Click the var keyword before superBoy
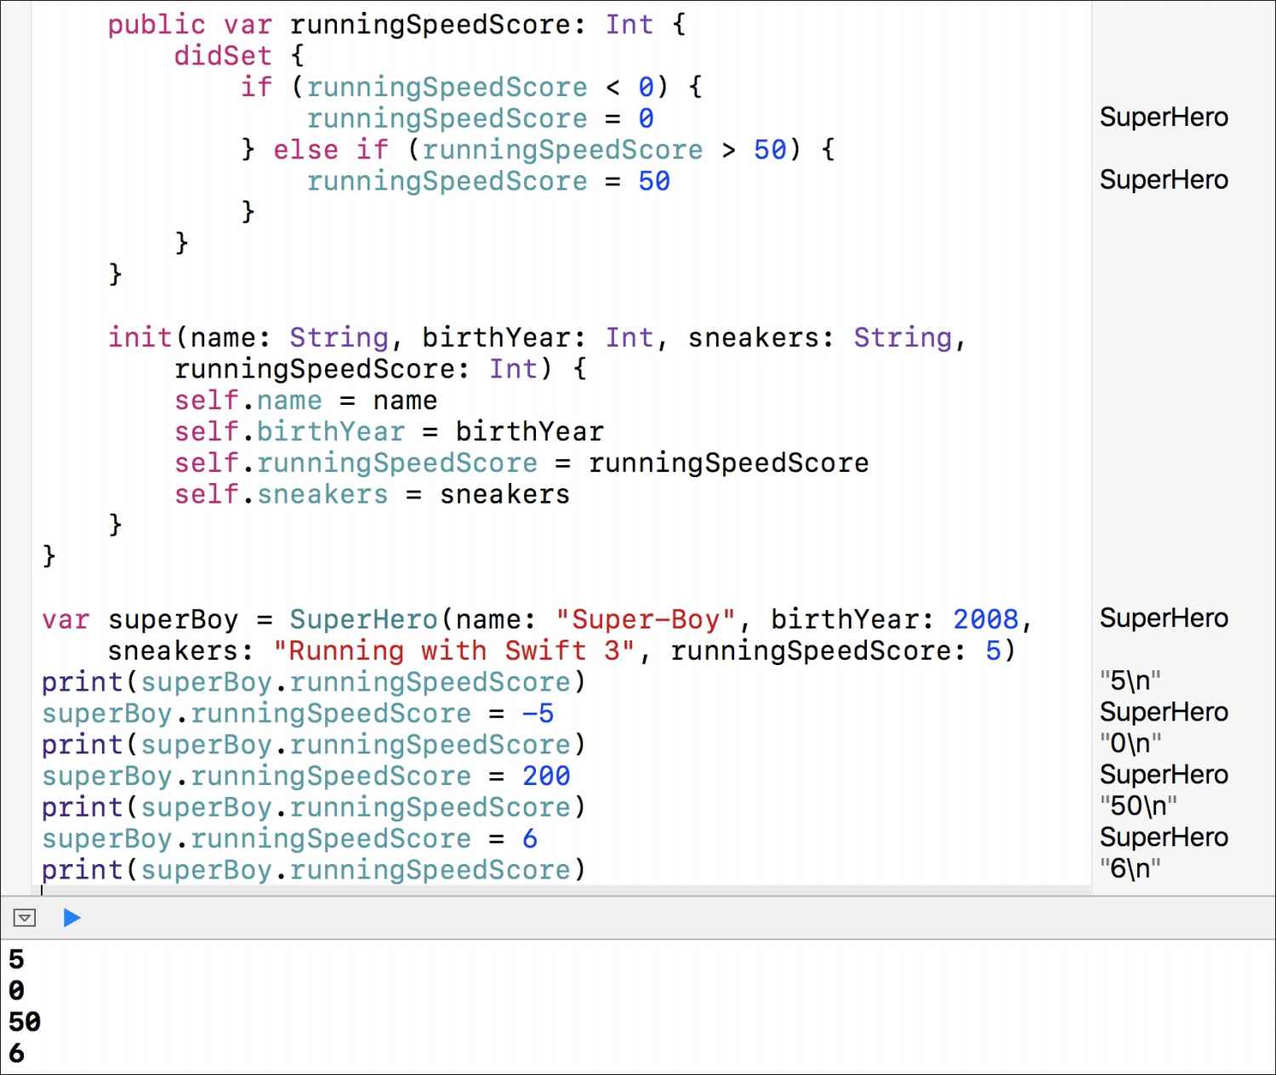 (66, 619)
